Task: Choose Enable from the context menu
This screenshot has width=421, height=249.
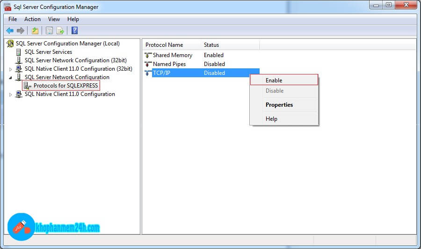Action: point(274,81)
